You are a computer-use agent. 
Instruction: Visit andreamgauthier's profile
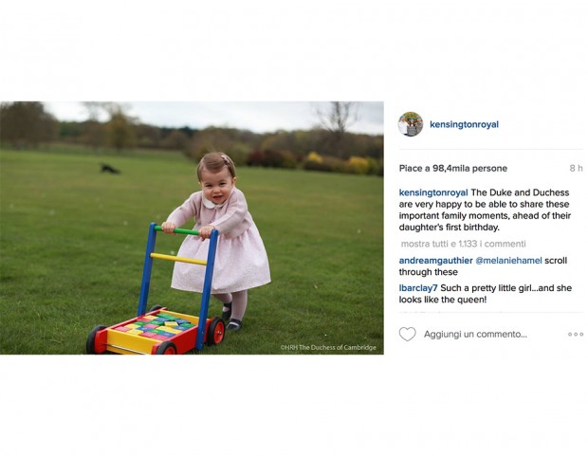point(435,261)
